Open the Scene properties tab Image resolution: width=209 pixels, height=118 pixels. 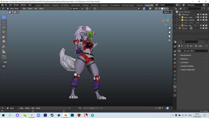point(175,63)
